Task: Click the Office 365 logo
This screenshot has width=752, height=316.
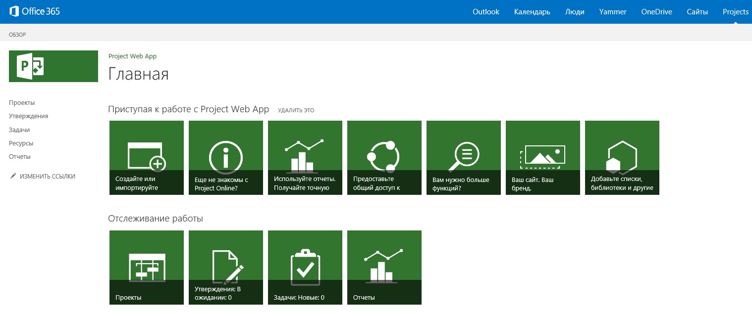Action: coord(35,11)
